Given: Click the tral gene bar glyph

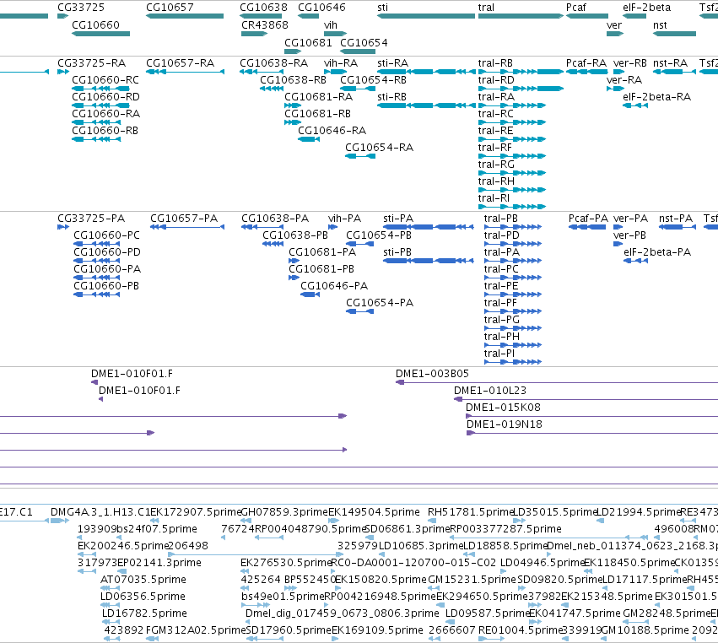Looking at the screenshot, I should (521, 16).
